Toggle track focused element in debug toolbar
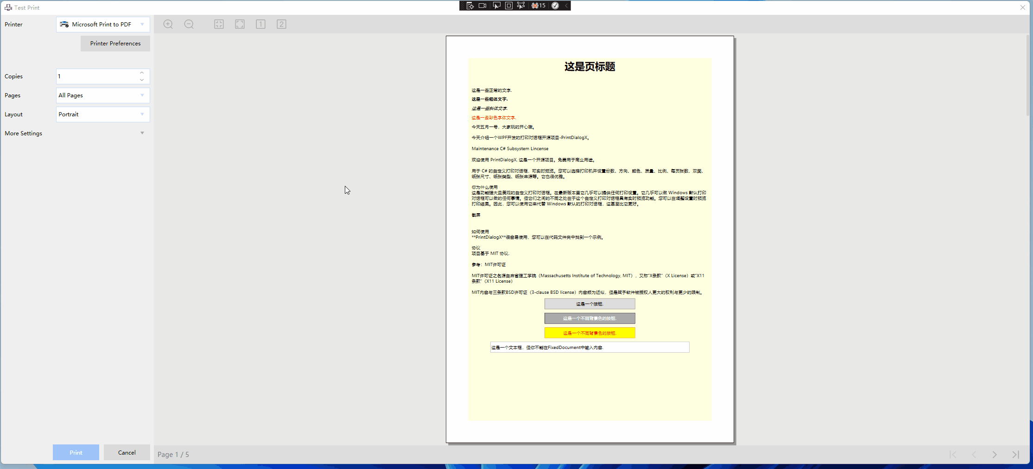 coord(521,6)
